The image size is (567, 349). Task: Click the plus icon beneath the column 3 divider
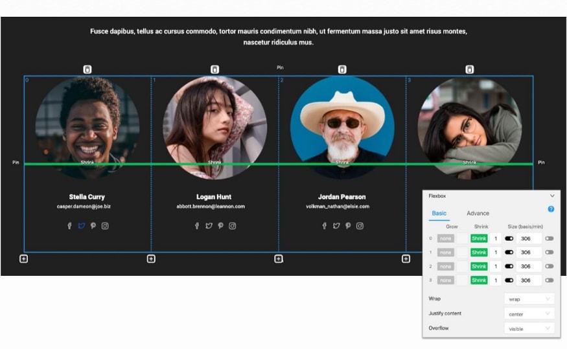tap(406, 259)
